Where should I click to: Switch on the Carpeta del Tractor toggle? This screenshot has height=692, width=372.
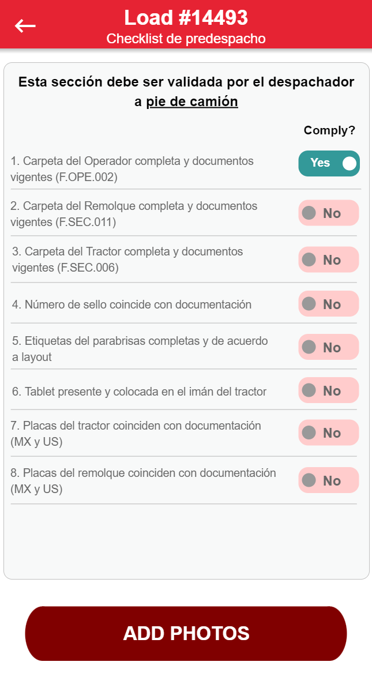click(x=329, y=259)
